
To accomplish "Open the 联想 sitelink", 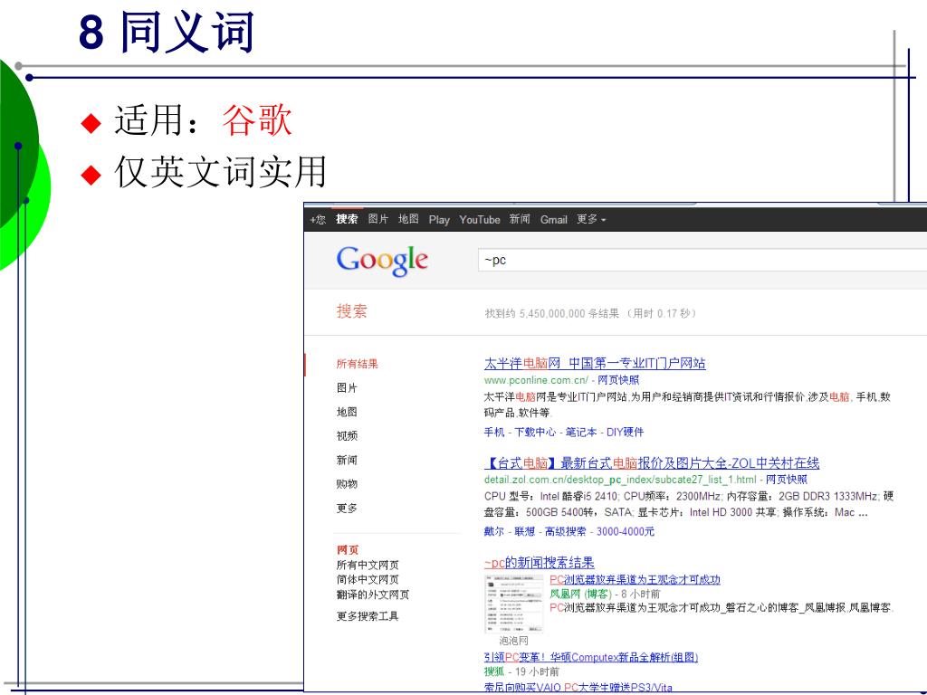I will click(524, 531).
